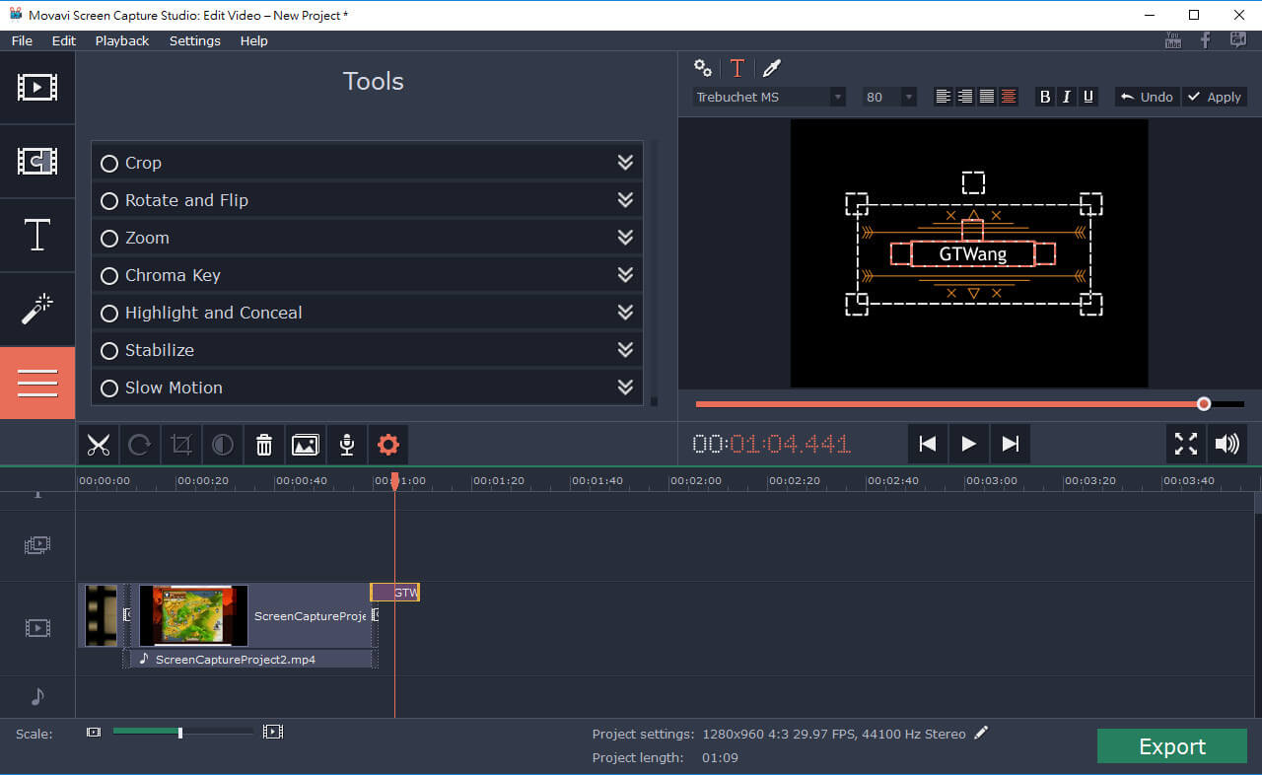Click the fullscreen preview icon
Viewport: 1262px width, 775px height.
pyautogui.click(x=1185, y=444)
